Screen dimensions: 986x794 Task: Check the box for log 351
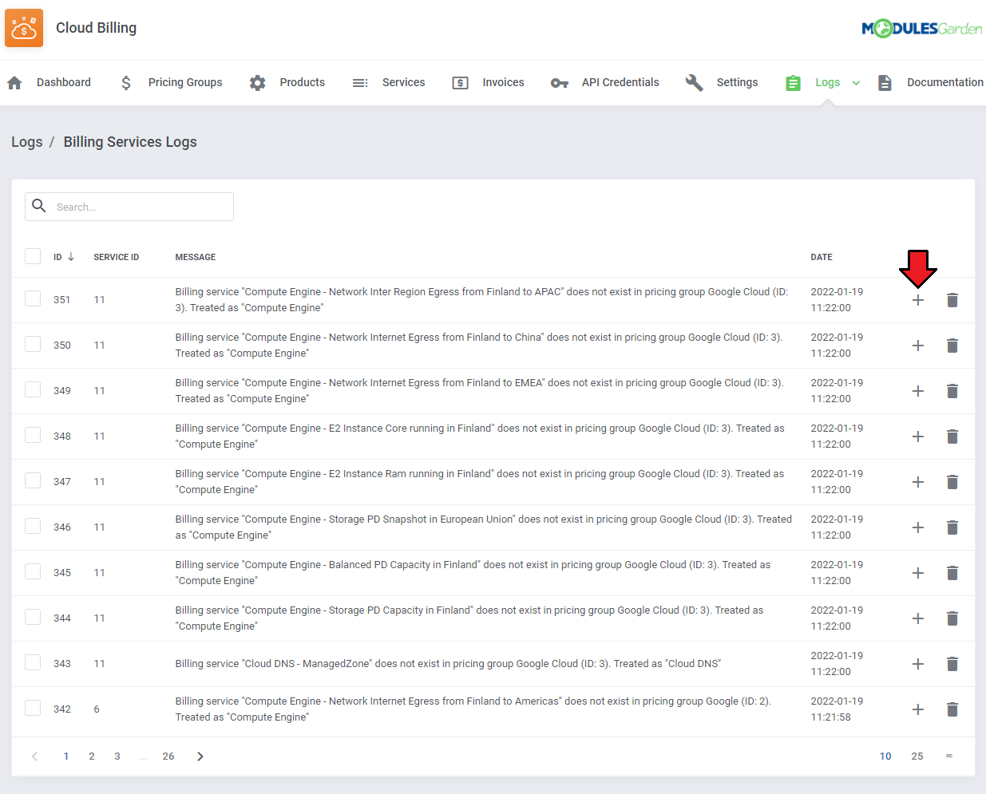coord(33,298)
